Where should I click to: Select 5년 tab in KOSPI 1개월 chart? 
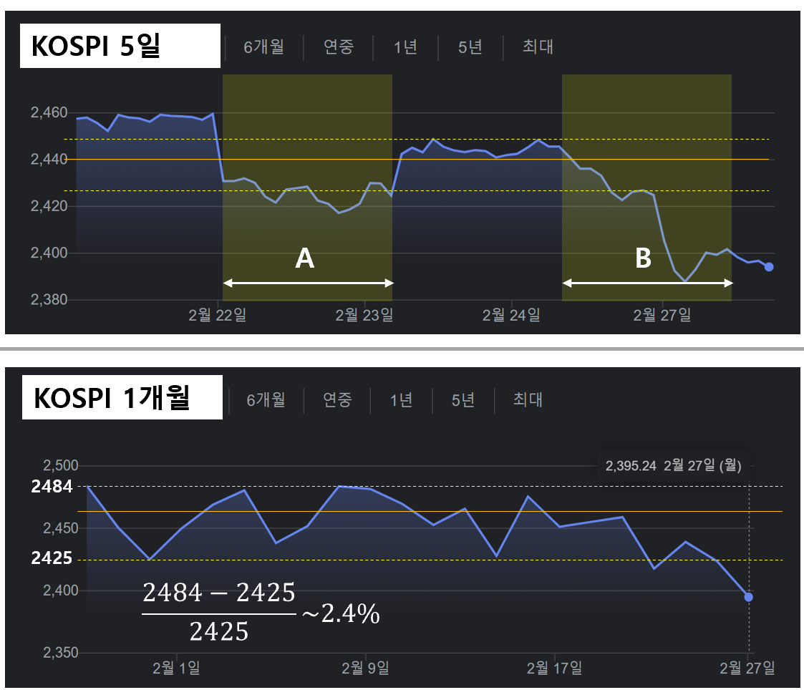pos(463,400)
